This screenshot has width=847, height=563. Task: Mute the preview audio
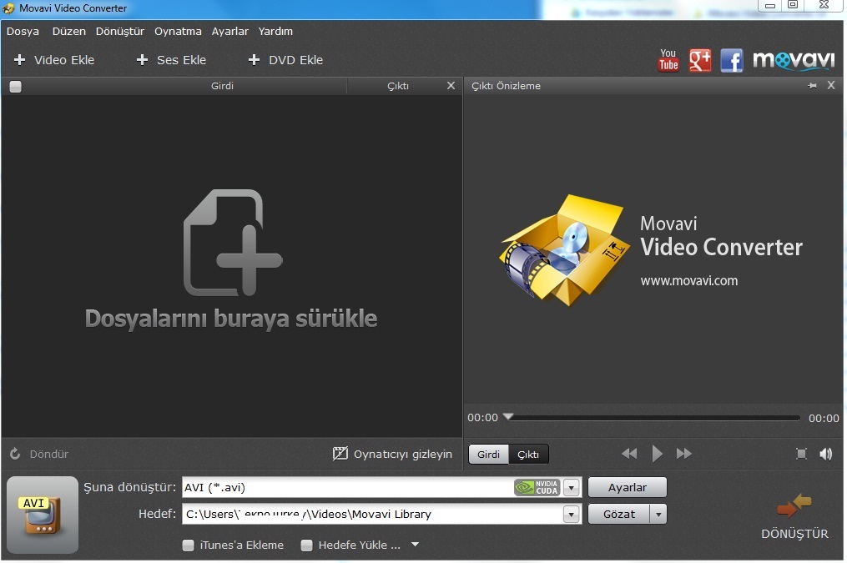point(826,453)
